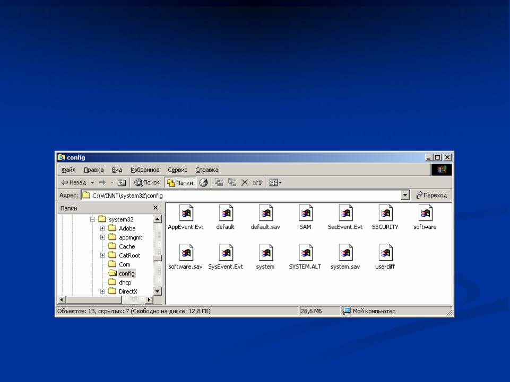Image resolution: width=510 pixels, height=382 pixels.
Task: Select the config folder in tree
Action: tap(126, 273)
